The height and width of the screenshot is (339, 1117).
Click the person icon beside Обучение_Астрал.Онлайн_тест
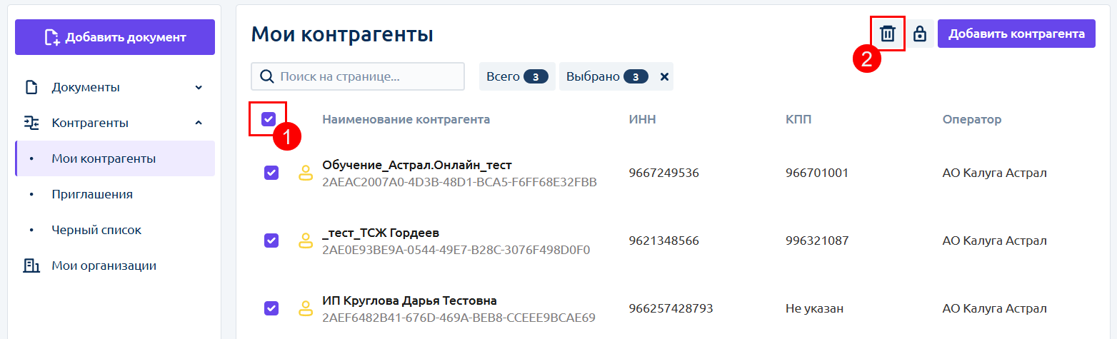[x=306, y=173]
